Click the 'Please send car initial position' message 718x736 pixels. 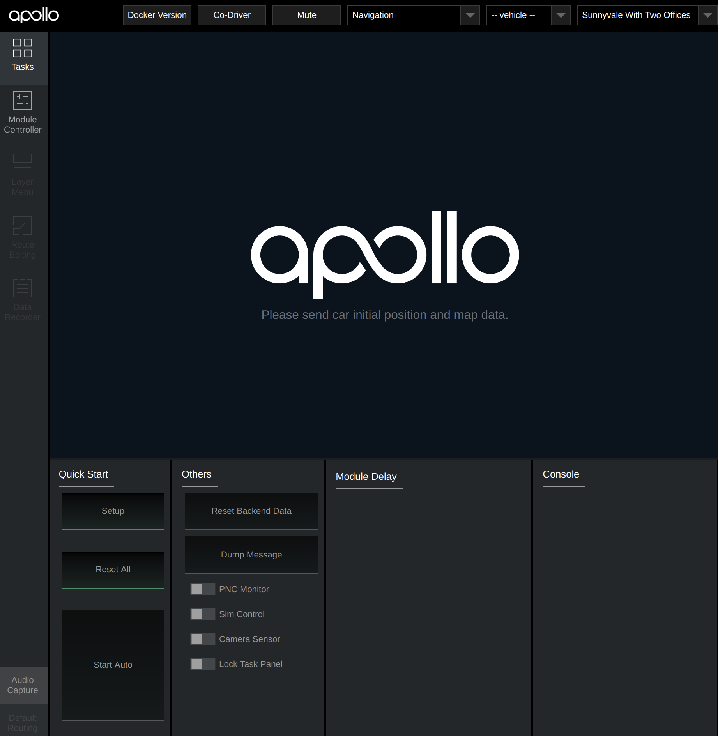pos(385,315)
